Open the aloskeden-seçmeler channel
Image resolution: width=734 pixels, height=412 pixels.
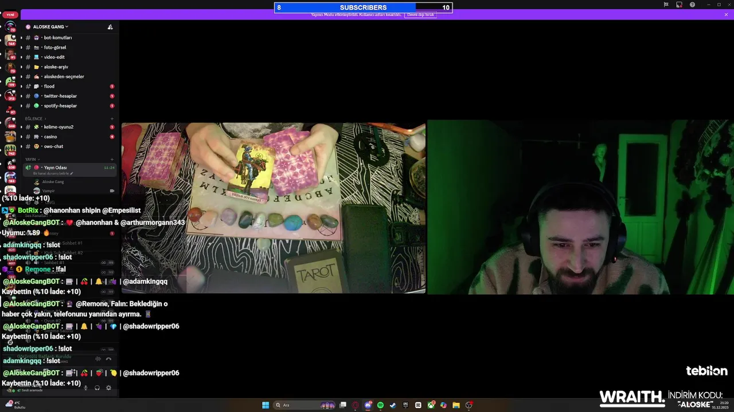tap(69, 77)
